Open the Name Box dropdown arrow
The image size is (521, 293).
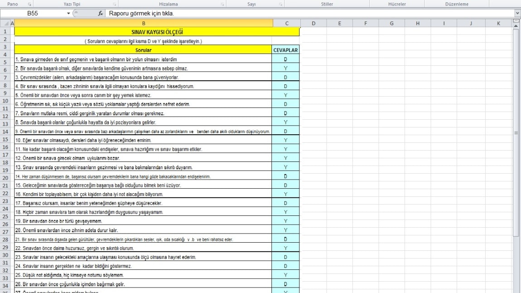68,14
